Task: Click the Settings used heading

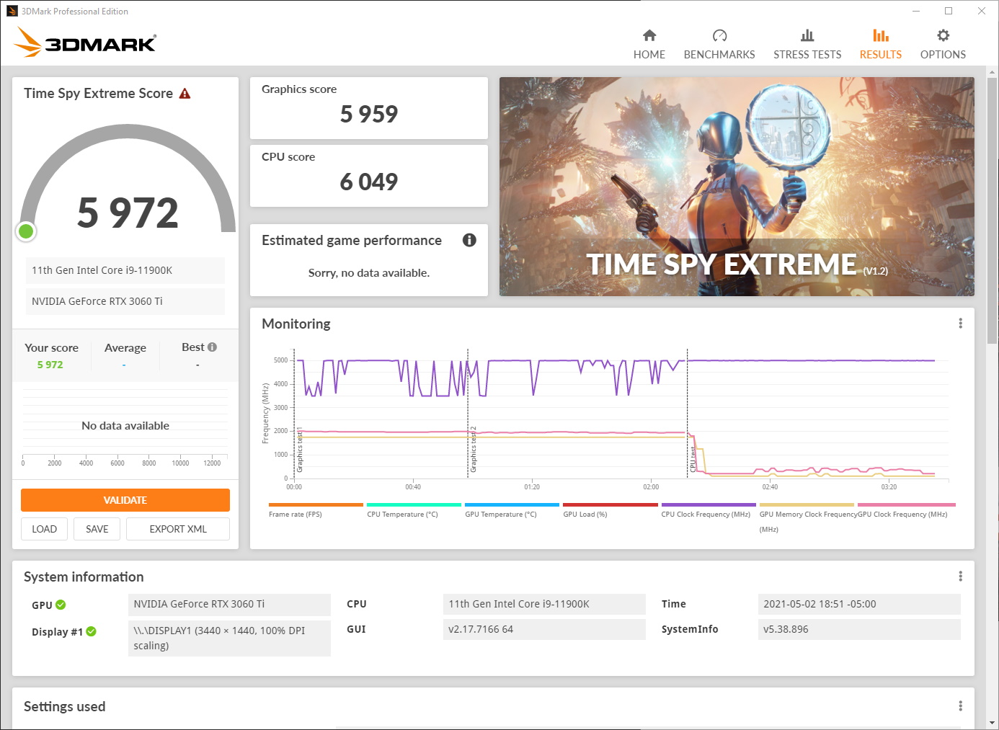Action: [65, 706]
